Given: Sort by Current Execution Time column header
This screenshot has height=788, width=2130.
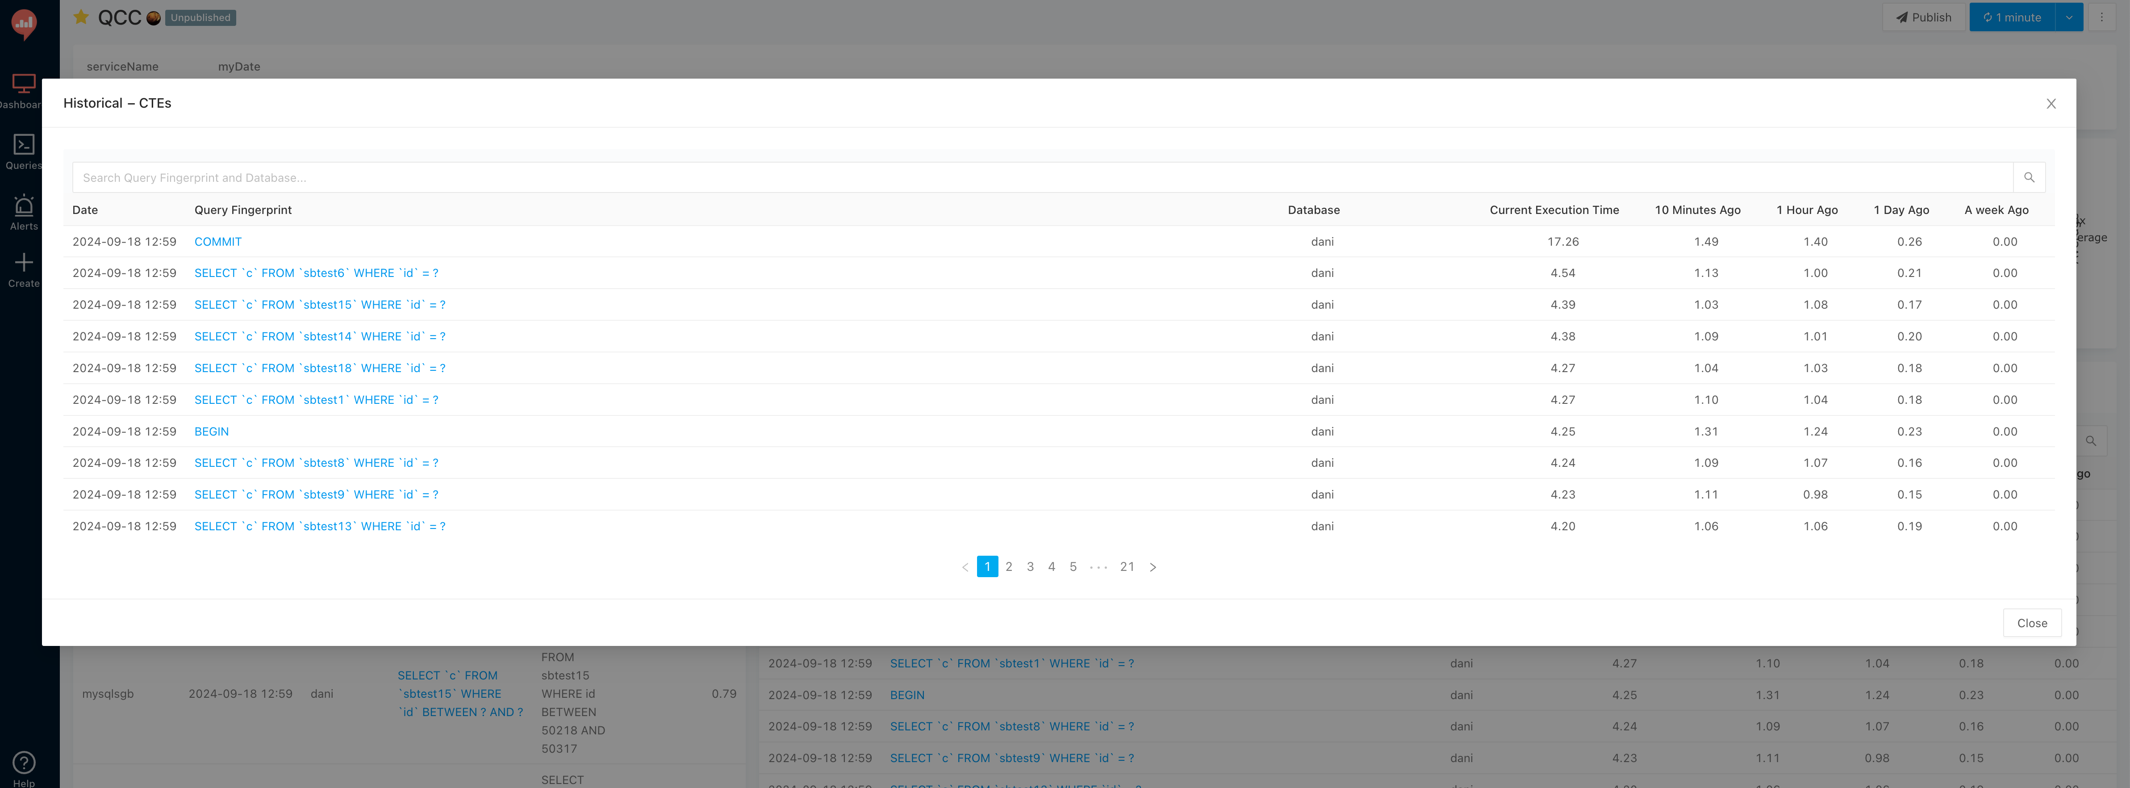Looking at the screenshot, I should pyautogui.click(x=1554, y=210).
